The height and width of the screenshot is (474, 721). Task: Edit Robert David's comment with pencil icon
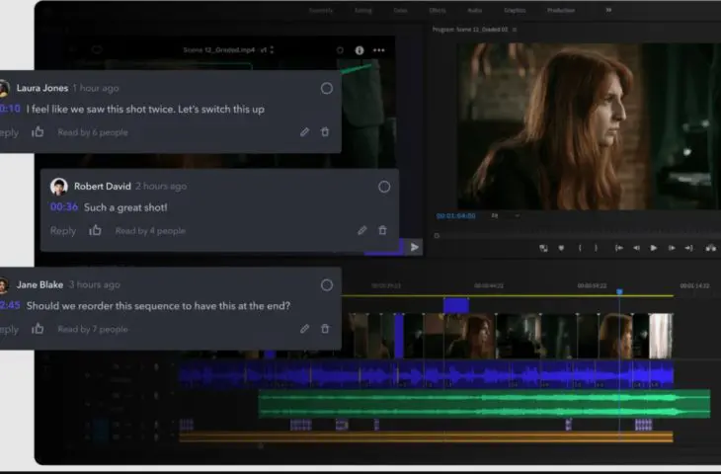[x=362, y=230]
